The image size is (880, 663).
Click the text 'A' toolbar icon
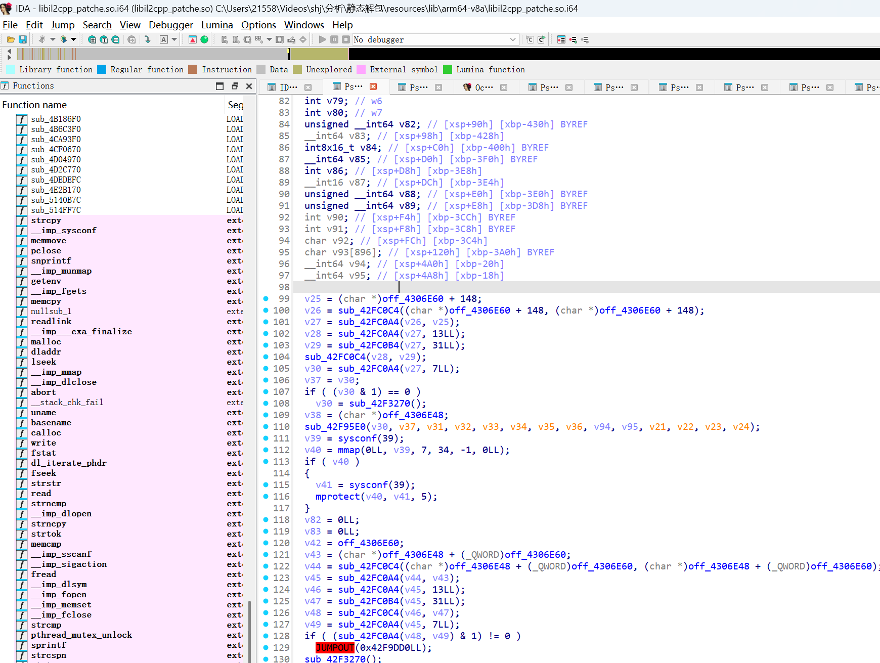(x=164, y=39)
